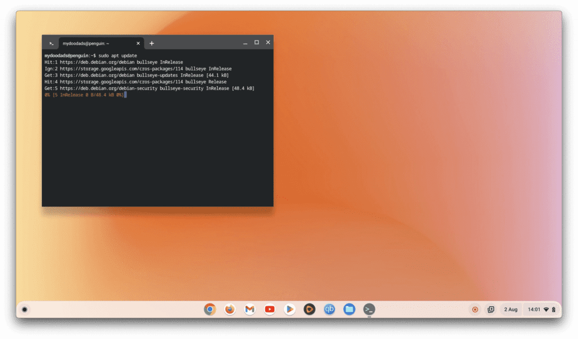The width and height of the screenshot is (578, 339).
Task: Click the 'sudo apt update' command text
Action: [117, 56]
